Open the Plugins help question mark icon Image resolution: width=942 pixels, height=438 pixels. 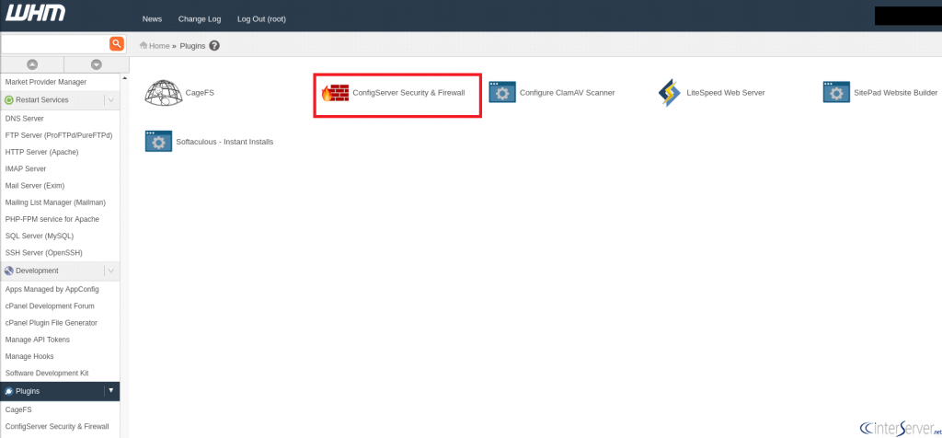tap(214, 46)
